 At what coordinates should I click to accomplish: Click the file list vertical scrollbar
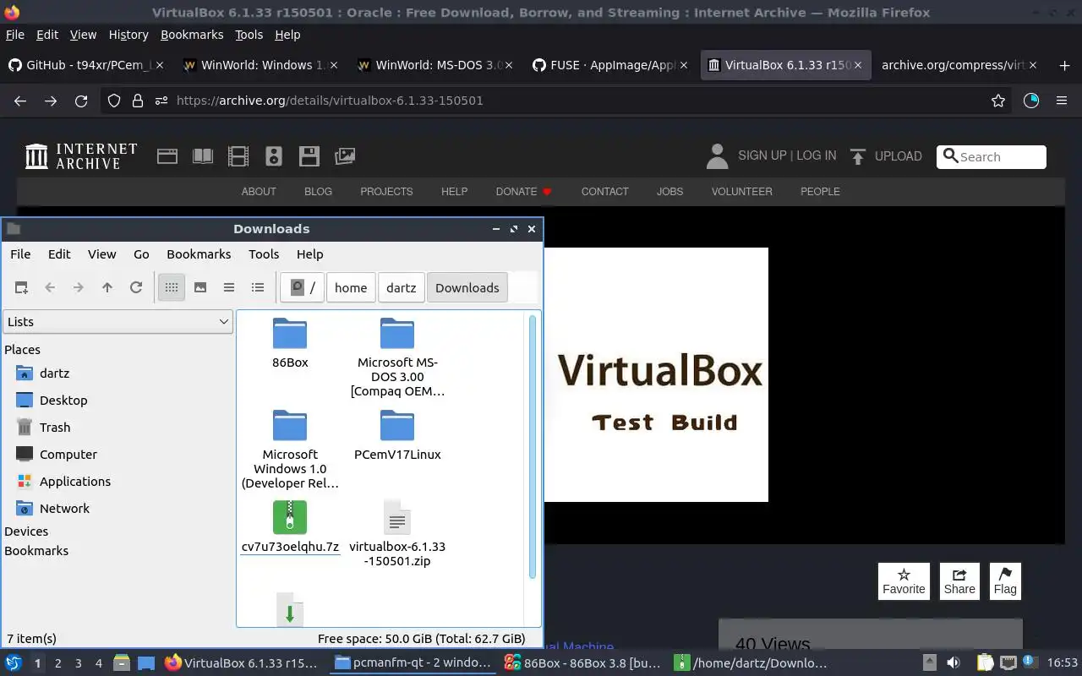click(x=533, y=448)
